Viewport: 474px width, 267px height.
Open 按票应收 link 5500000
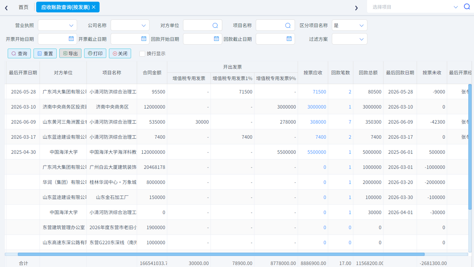pyautogui.click(x=316, y=152)
